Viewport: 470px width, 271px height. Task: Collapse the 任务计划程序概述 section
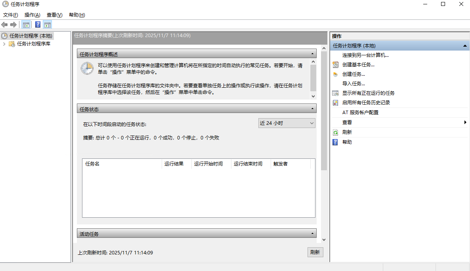[x=312, y=54]
